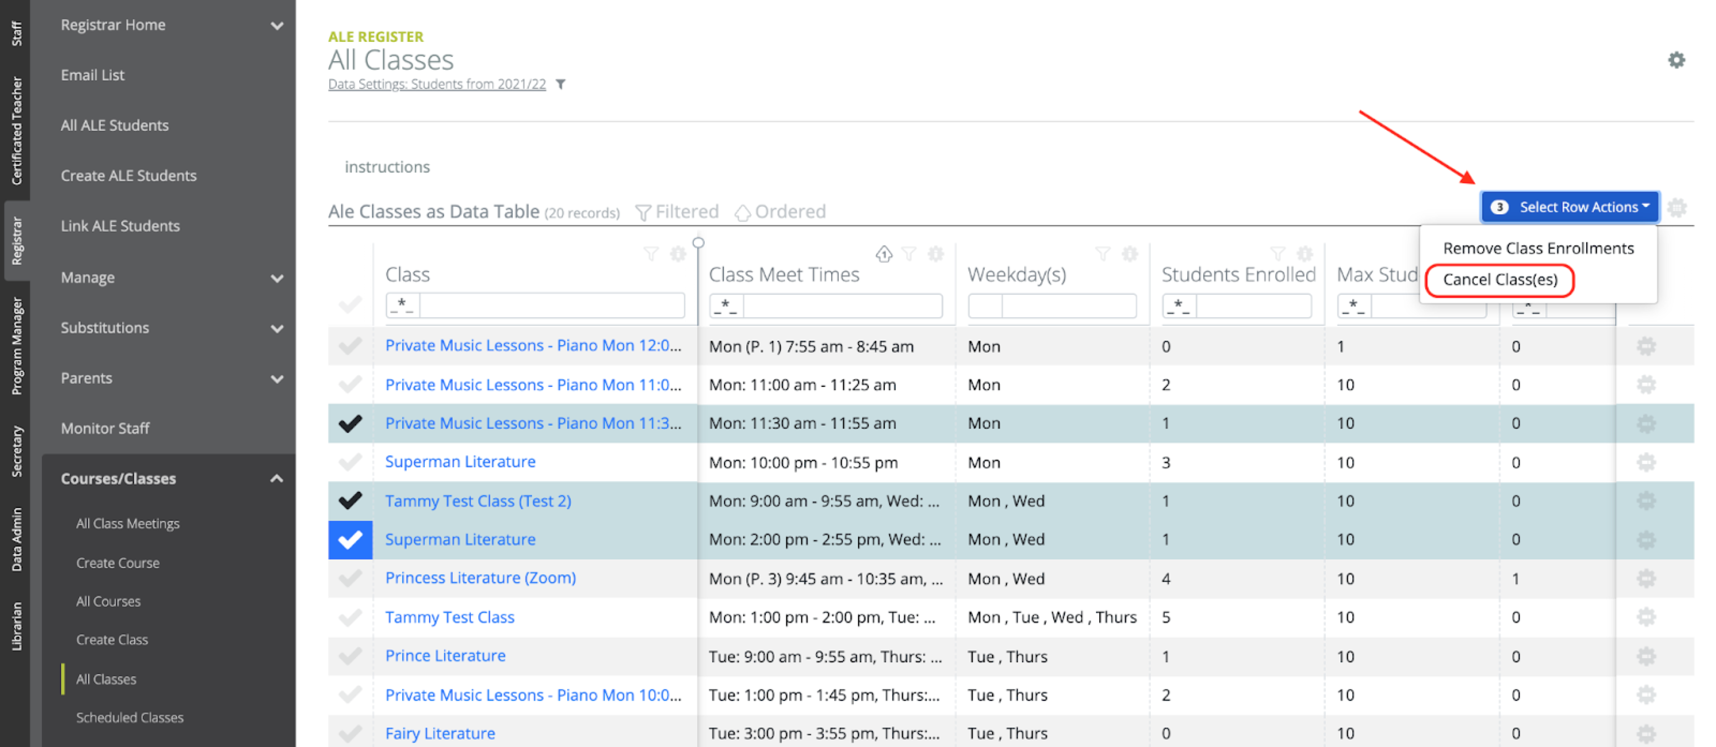
Task: Open row gear for Tammy Test Class row
Action: [x=1646, y=617]
